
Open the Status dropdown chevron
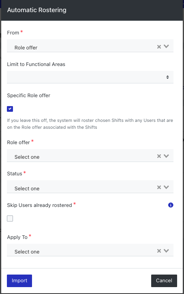tap(166, 187)
